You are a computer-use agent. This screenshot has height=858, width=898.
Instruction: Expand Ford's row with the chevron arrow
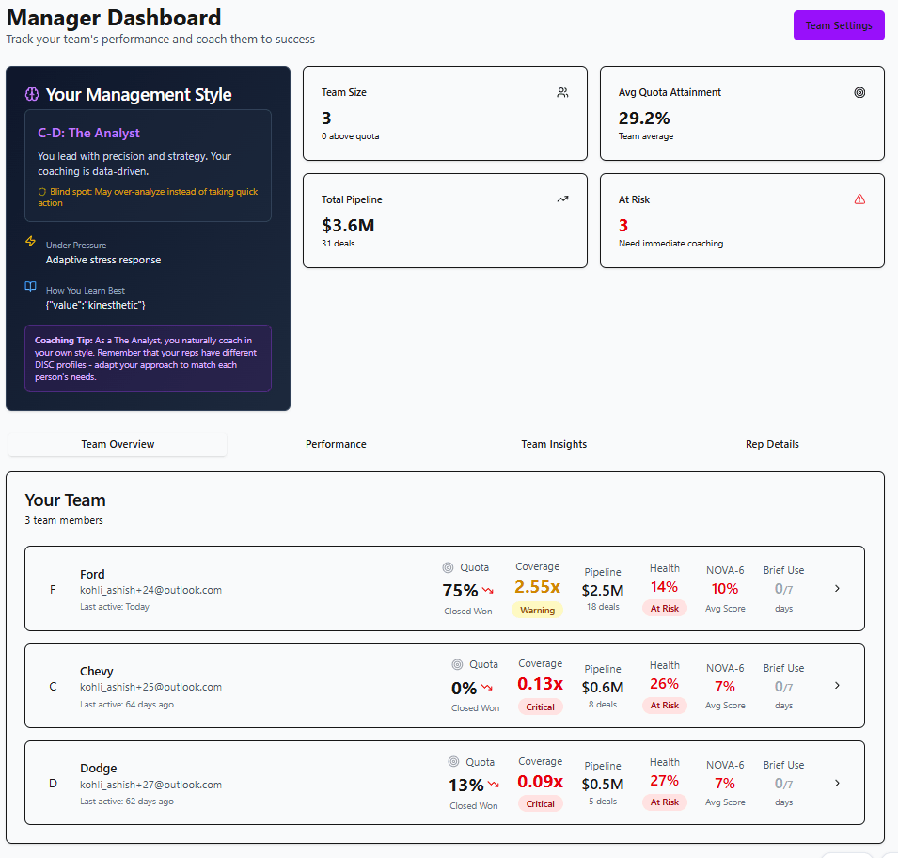(837, 589)
